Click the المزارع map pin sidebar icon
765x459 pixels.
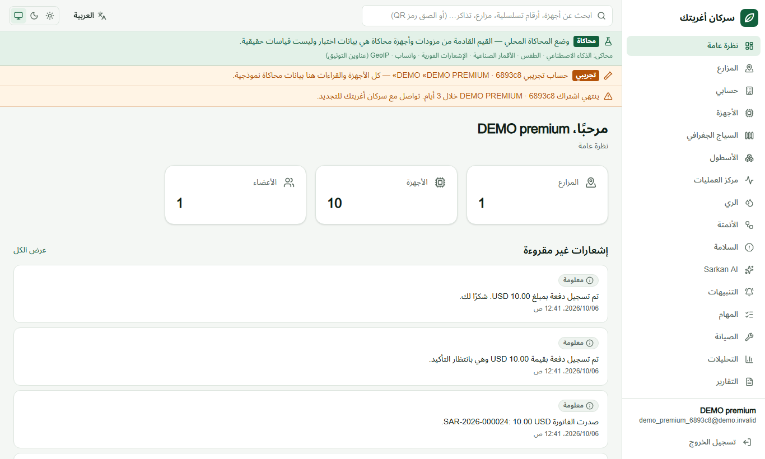[x=749, y=68]
